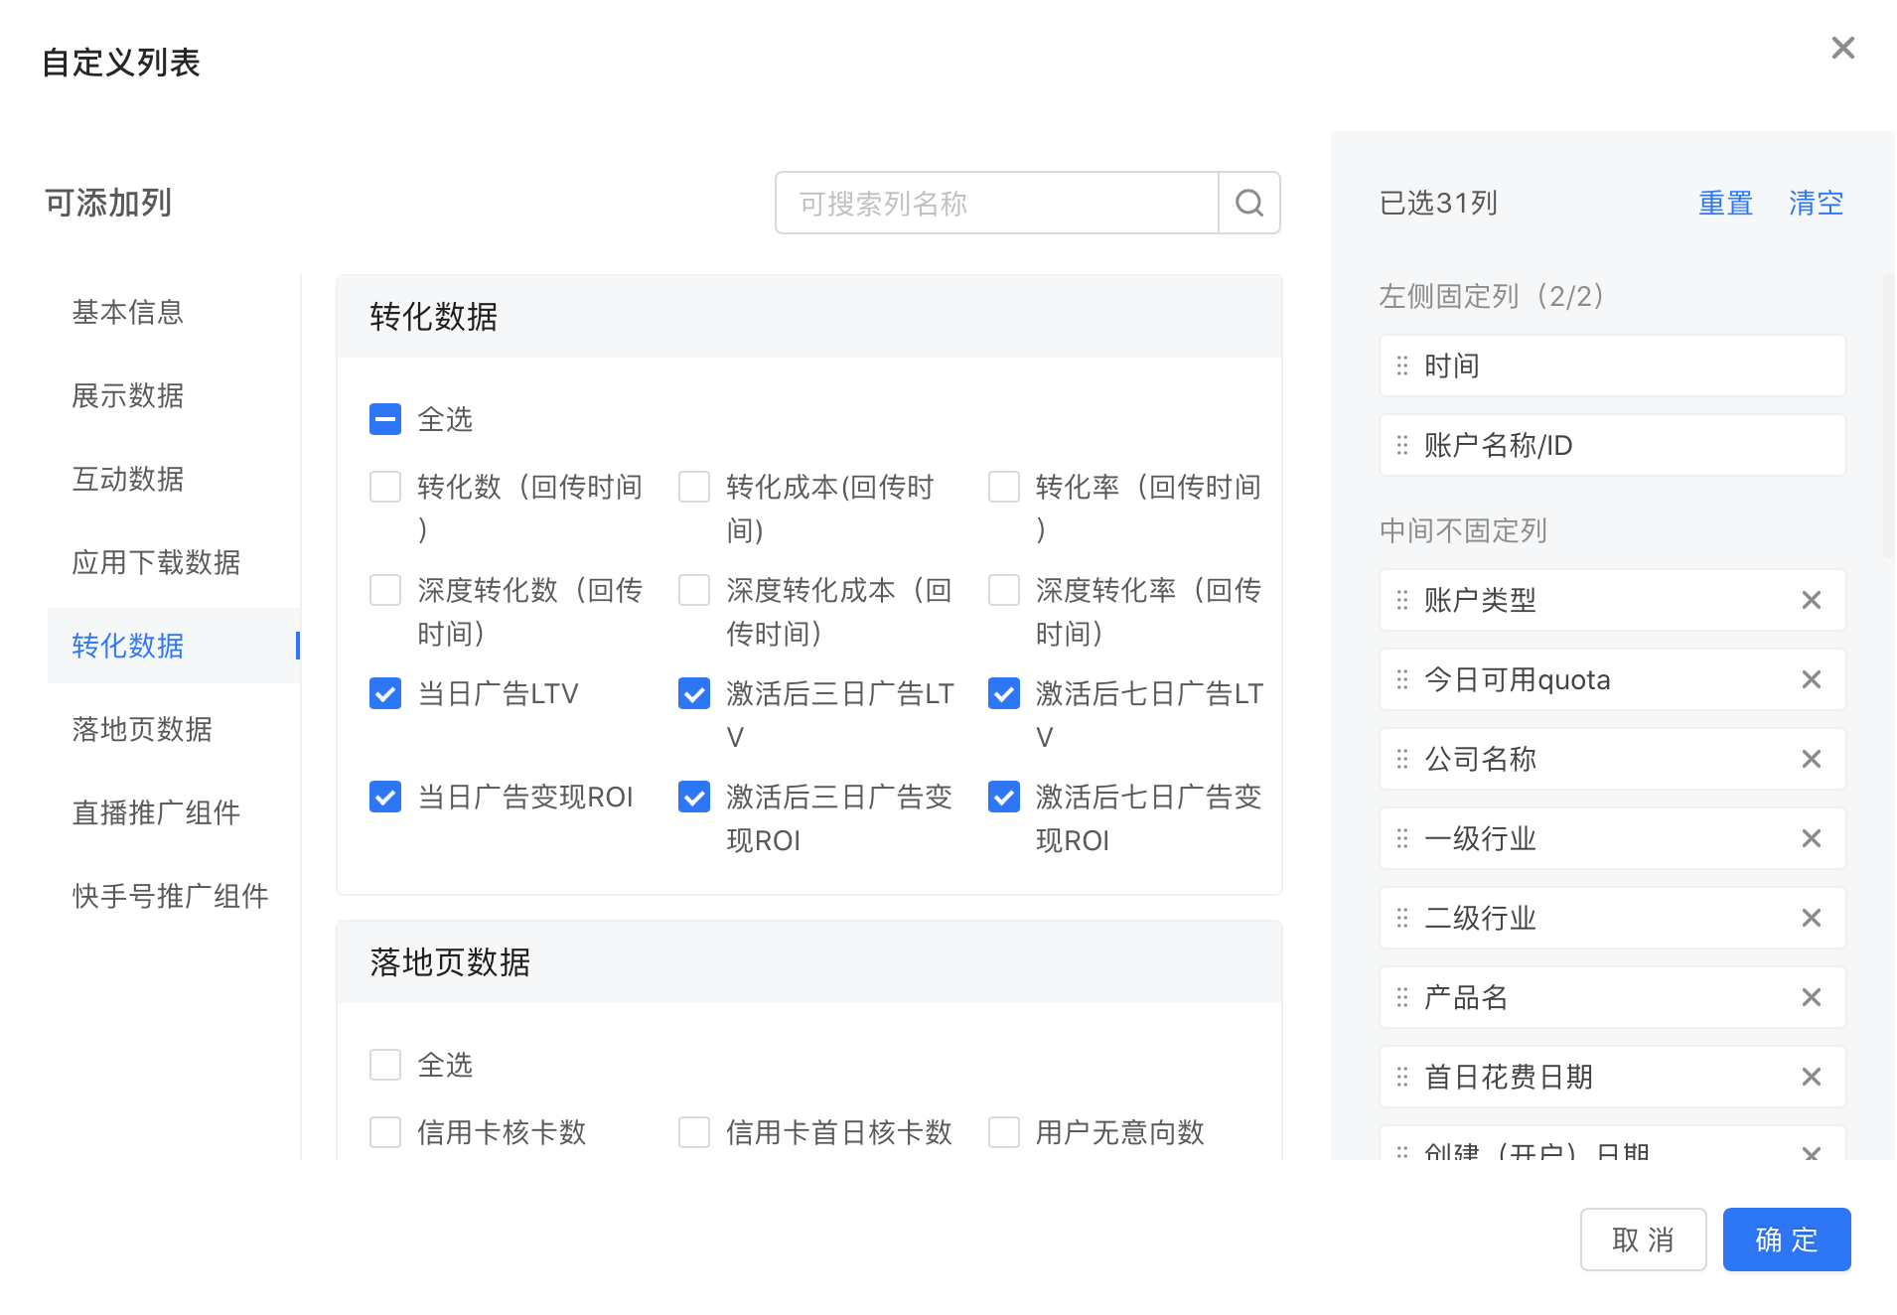Uncheck 当日广告LTV checkbox
Image resolution: width=1897 pixels, height=1315 pixels.
point(385,693)
